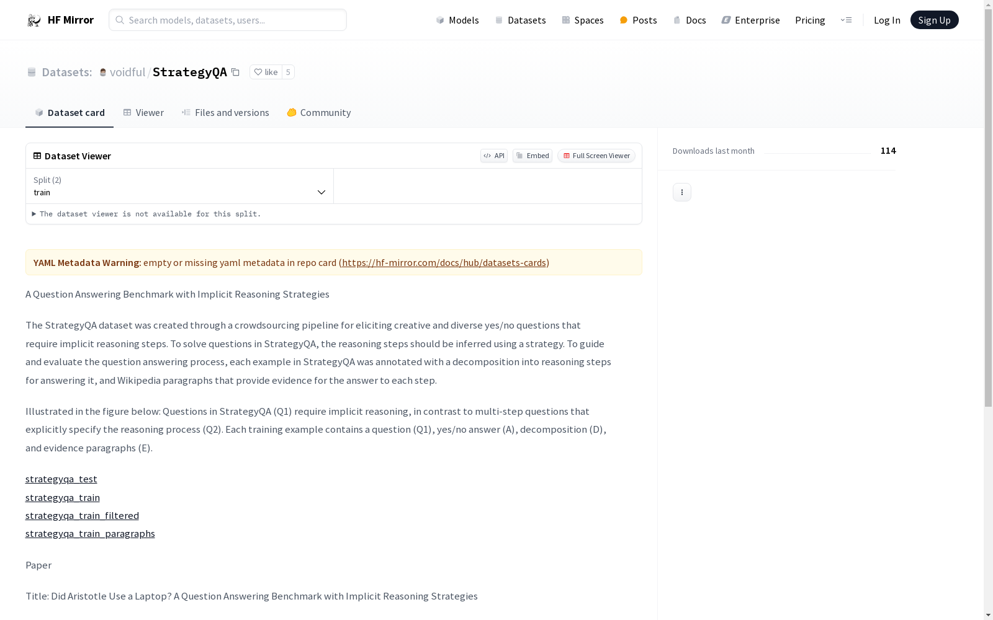The height and width of the screenshot is (620, 993).
Task: Open the extra navigation list icon
Action: tap(846, 20)
